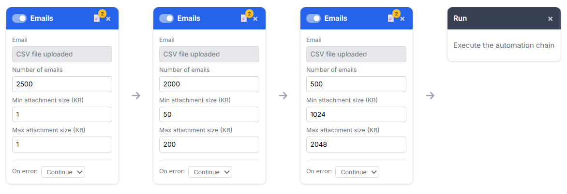Image resolution: width=567 pixels, height=194 pixels.
Task: Open notes icon on second Emails card
Action: (244, 18)
